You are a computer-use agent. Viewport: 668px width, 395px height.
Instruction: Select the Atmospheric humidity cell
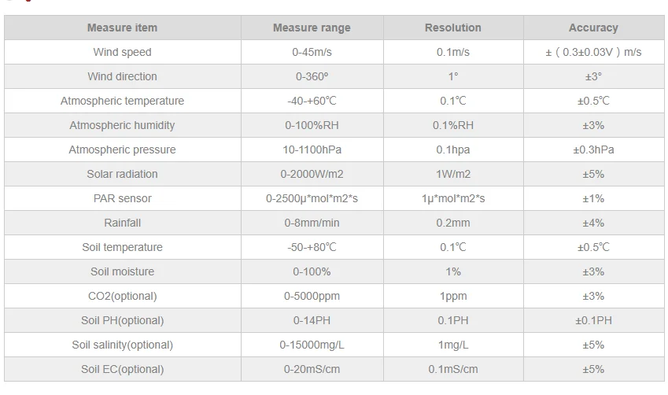coord(122,125)
